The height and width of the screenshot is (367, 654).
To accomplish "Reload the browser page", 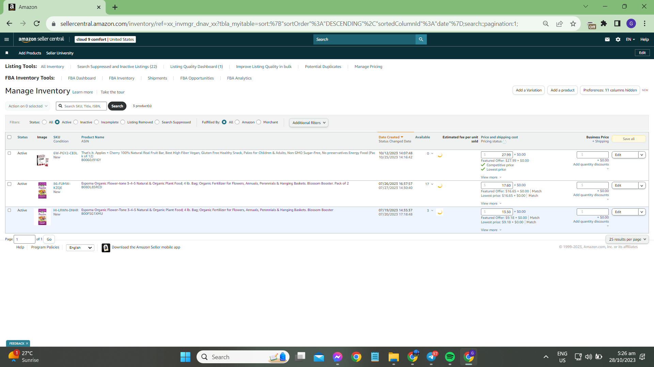I will click(x=37, y=23).
